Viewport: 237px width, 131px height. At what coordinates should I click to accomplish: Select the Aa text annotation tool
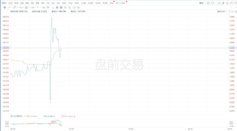[44, 7]
